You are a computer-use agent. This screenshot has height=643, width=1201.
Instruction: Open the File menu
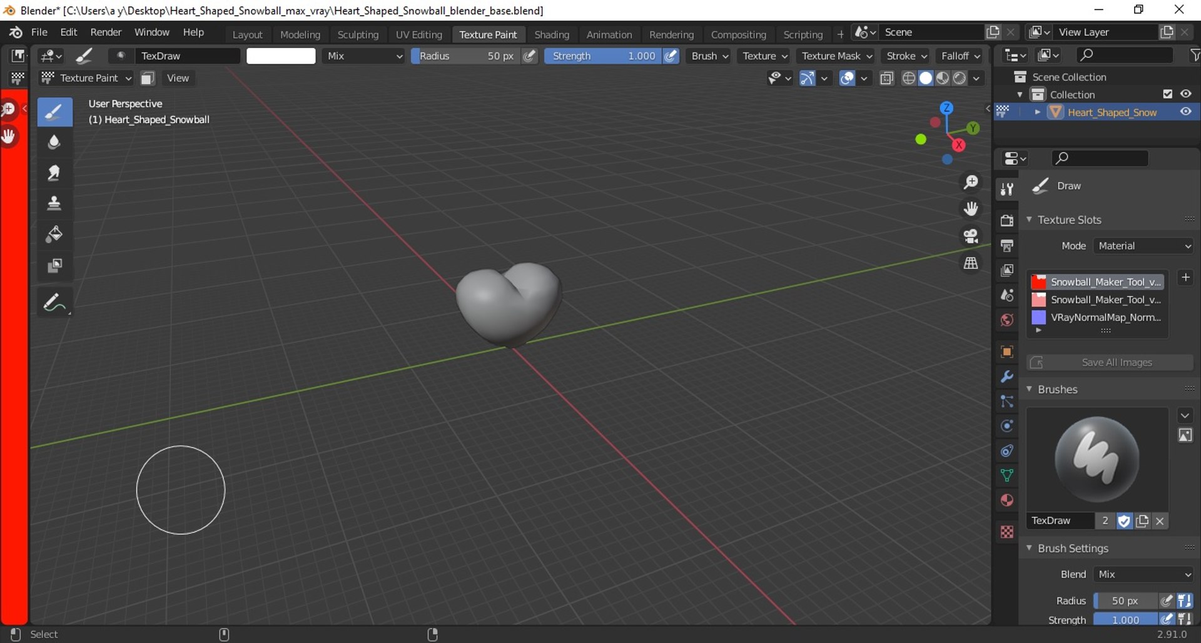pos(39,32)
